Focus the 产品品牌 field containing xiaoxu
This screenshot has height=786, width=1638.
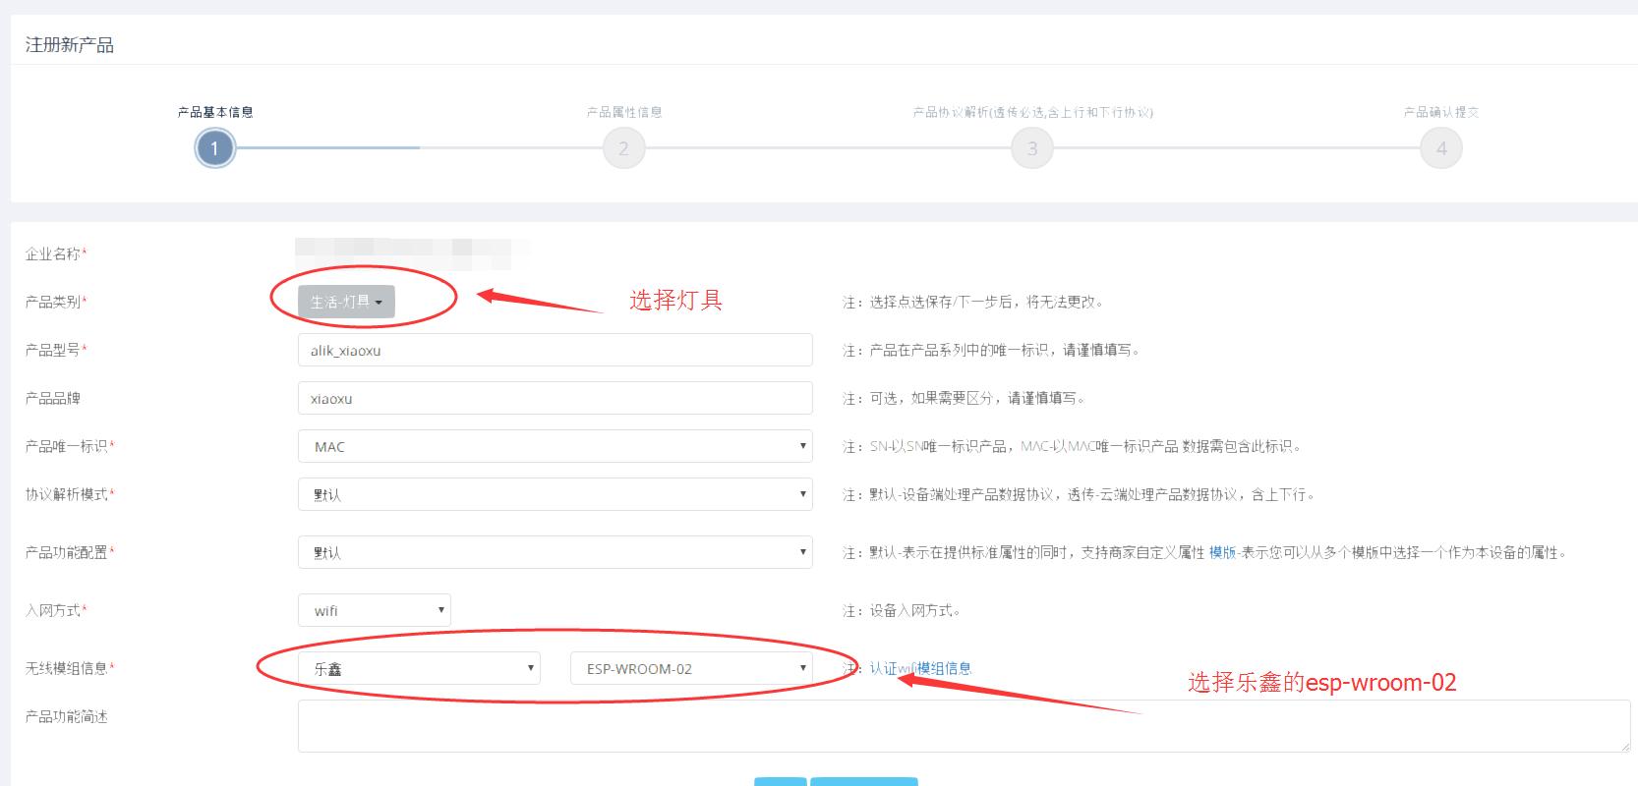point(556,398)
